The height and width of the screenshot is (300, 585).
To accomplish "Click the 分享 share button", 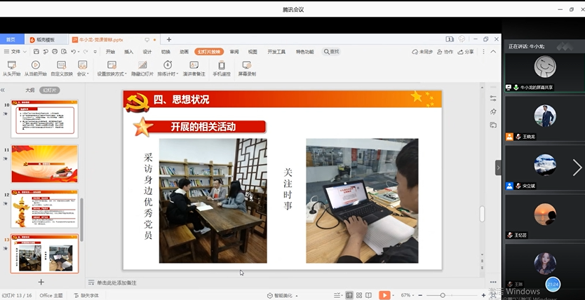I will [x=466, y=52].
